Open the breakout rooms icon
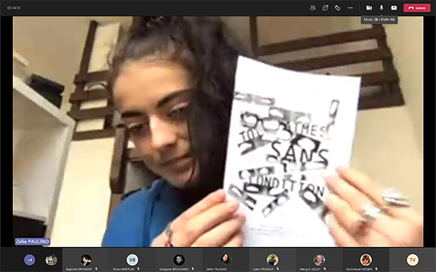 point(337,7)
